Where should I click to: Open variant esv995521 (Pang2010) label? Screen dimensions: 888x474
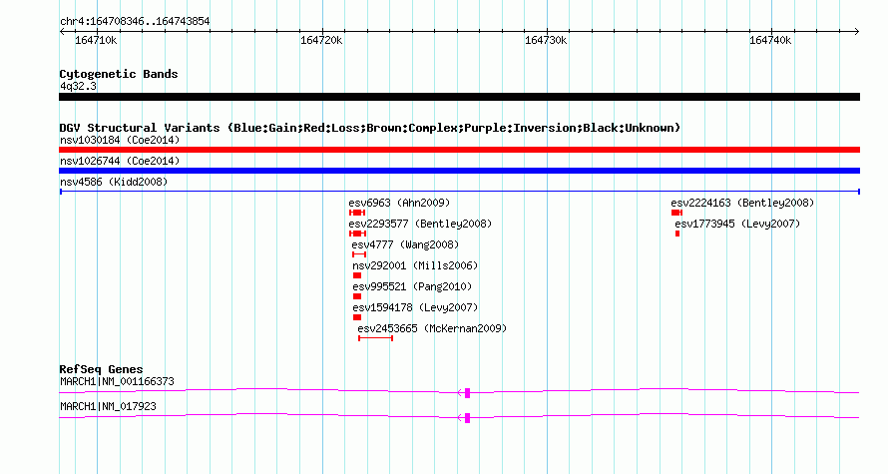(x=412, y=286)
